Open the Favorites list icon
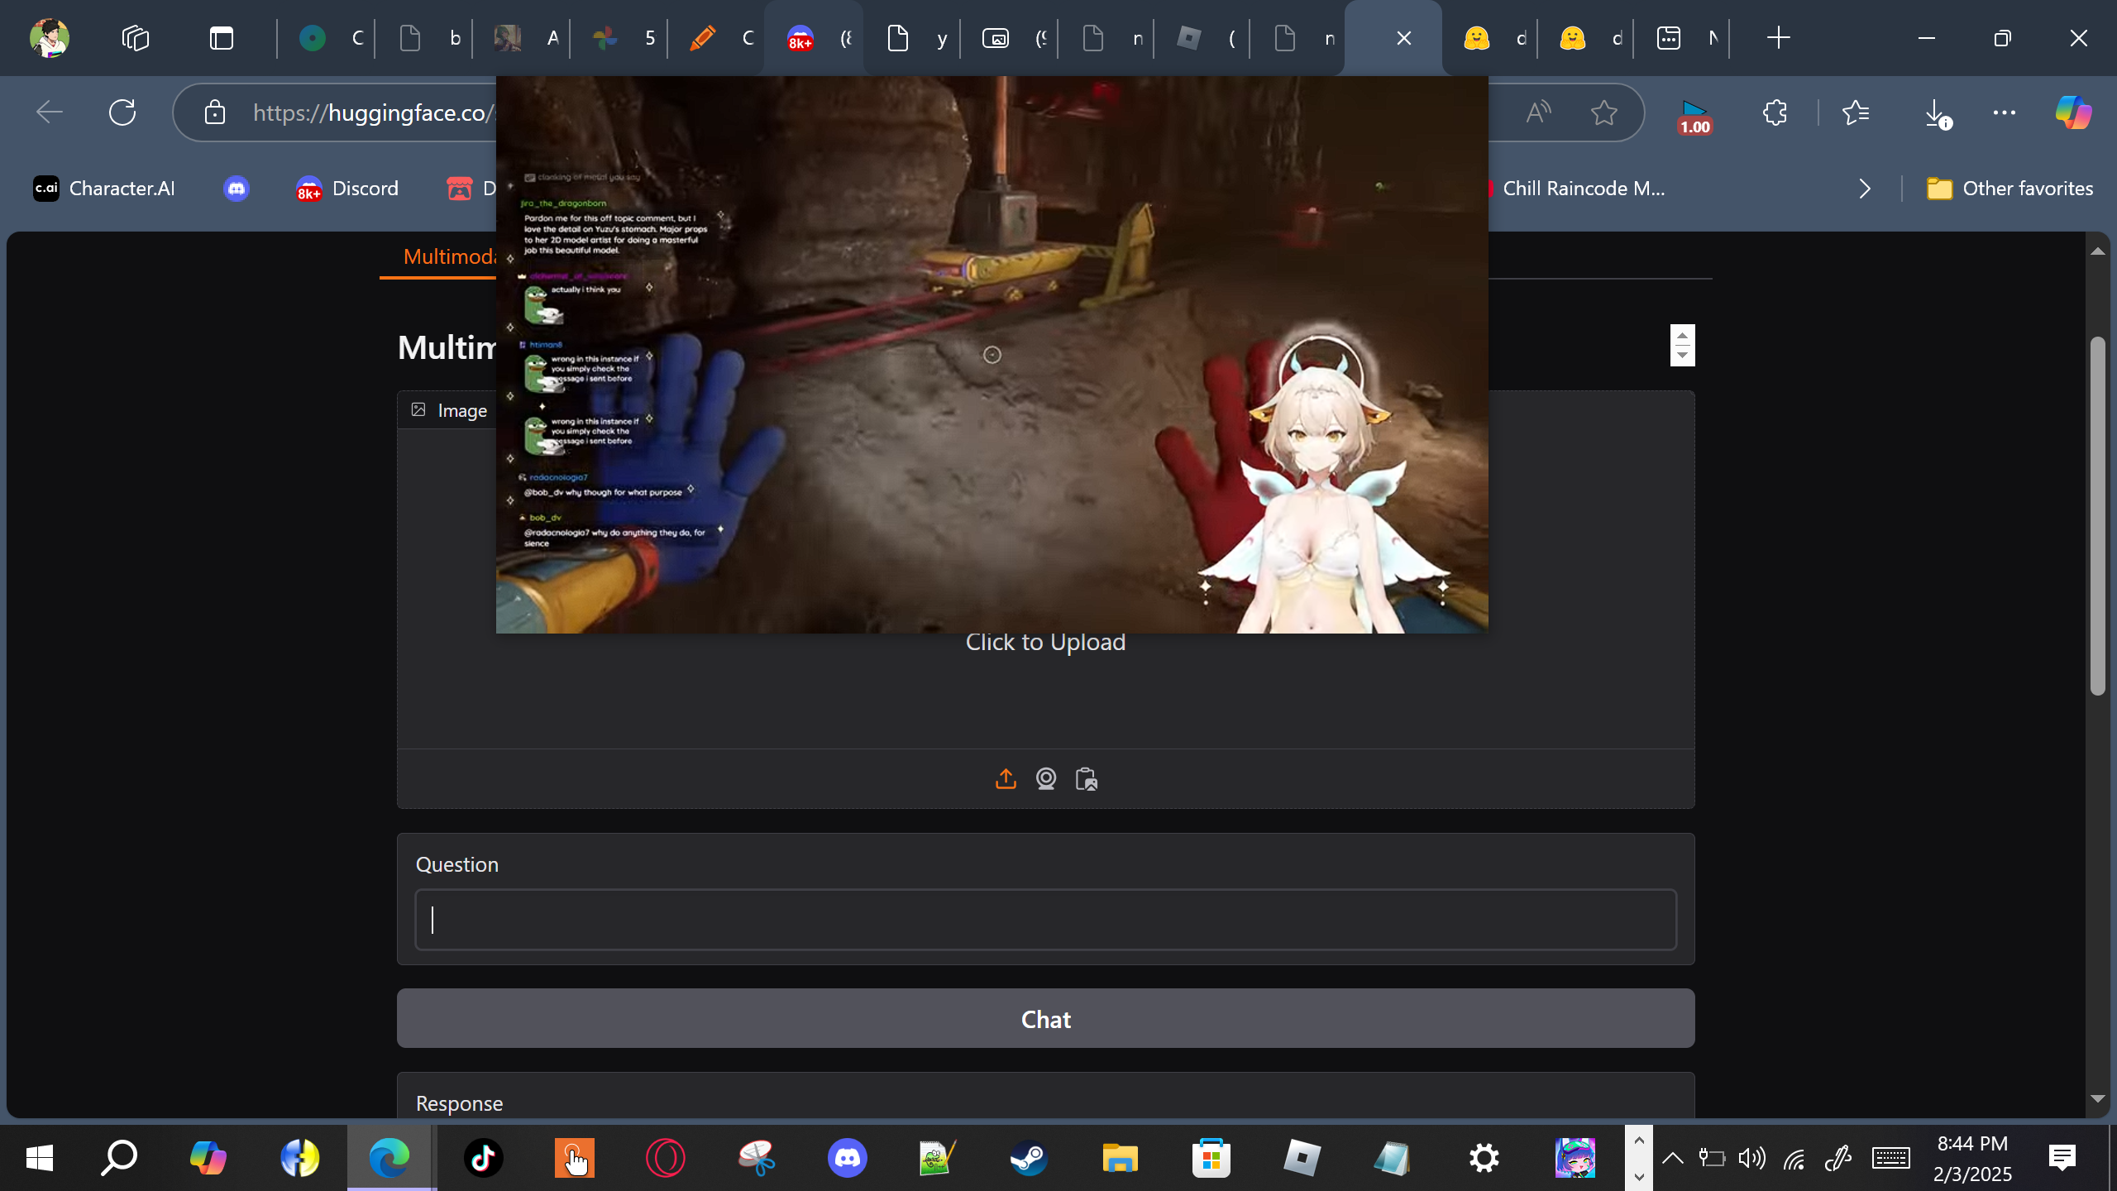Viewport: 2117px width, 1191px height. [1856, 112]
